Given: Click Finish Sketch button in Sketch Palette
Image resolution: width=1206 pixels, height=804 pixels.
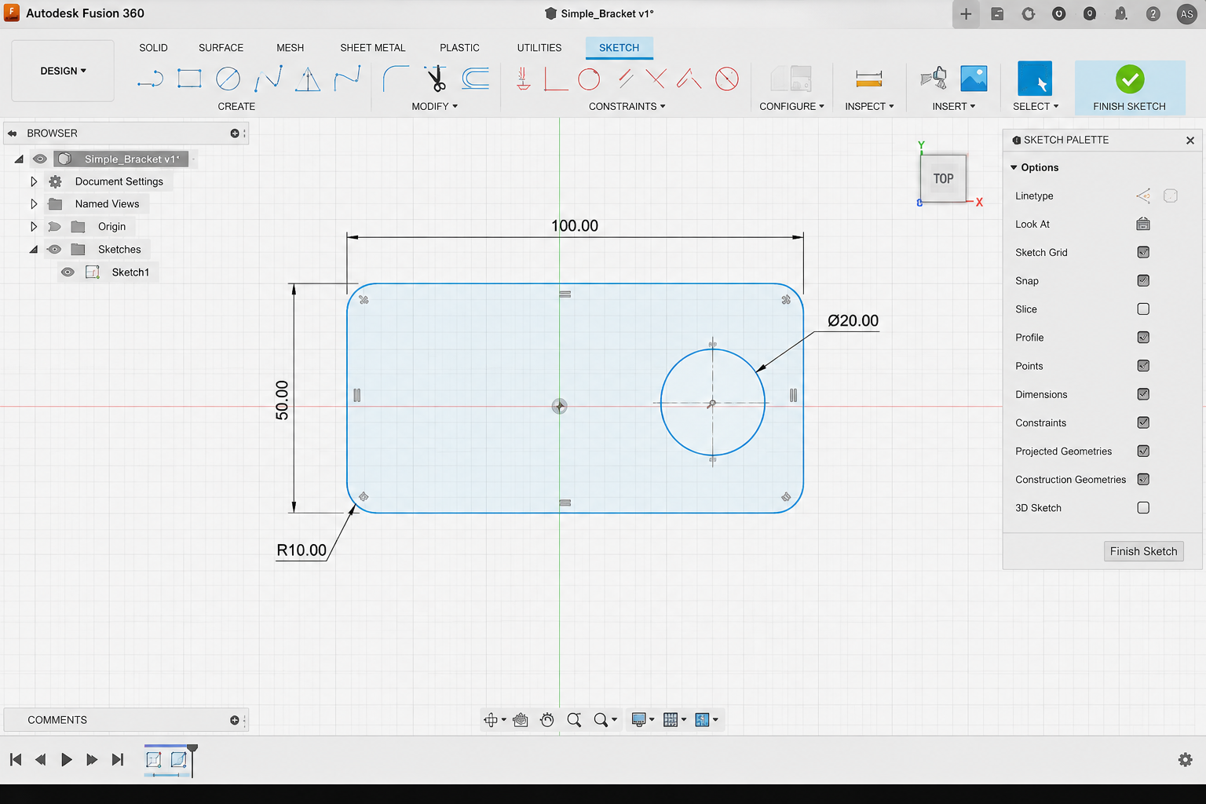Looking at the screenshot, I should coord(1143,551).
